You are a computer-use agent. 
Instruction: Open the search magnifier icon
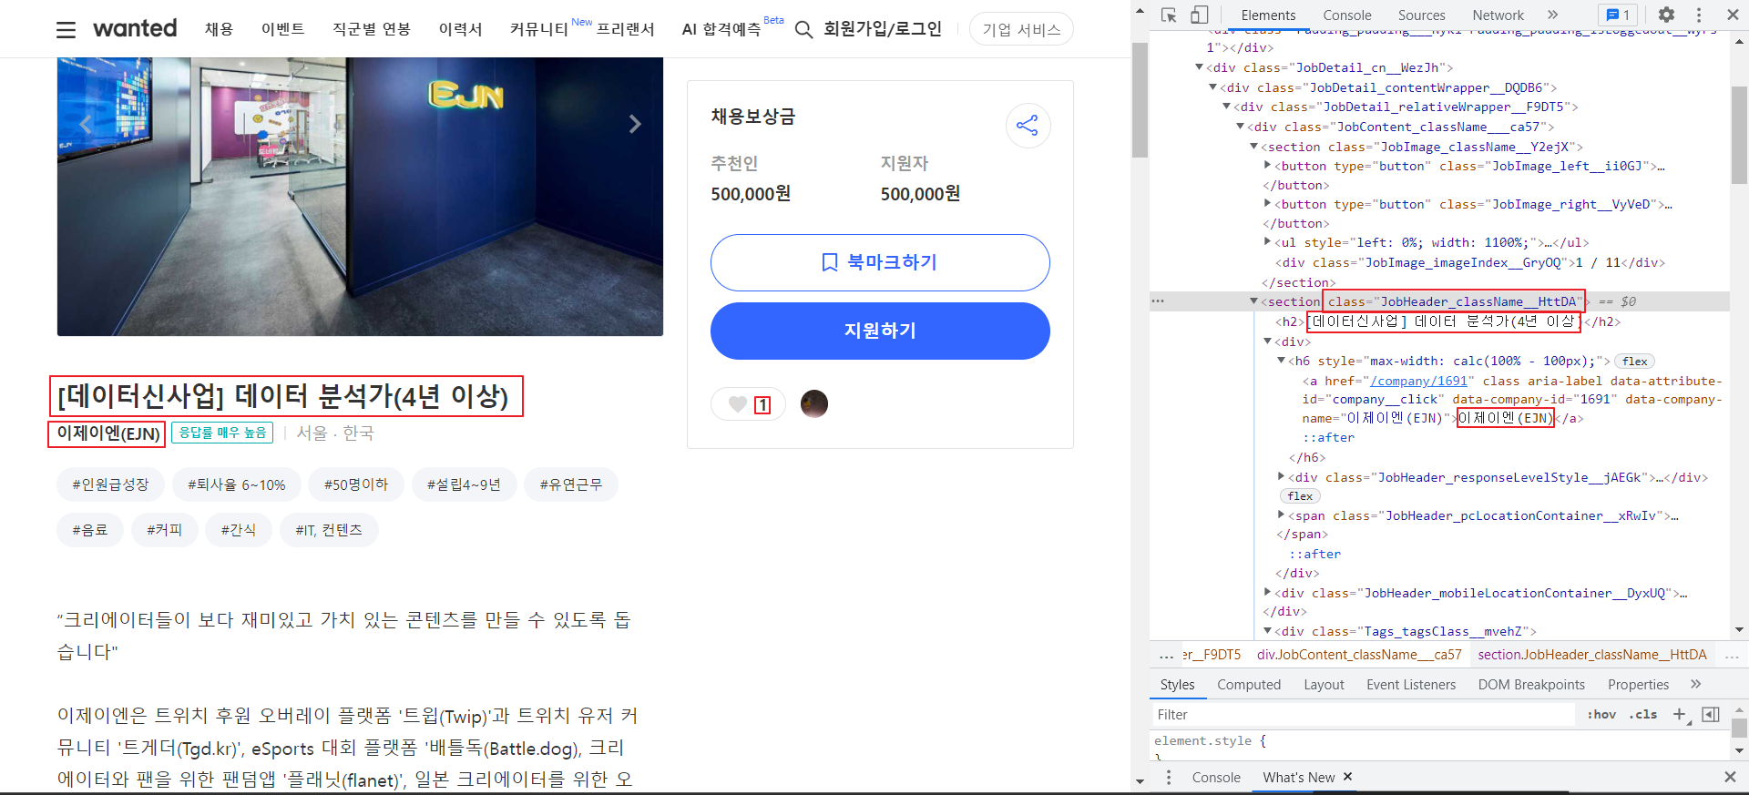tap(803, 30)
